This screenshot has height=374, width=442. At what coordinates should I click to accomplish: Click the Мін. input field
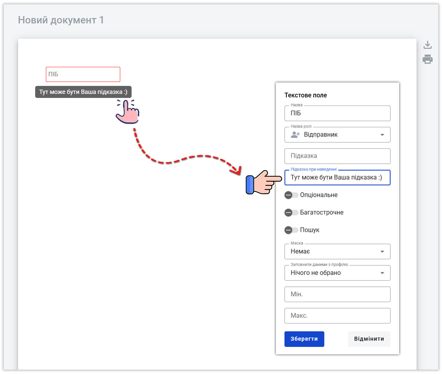click(x=337, y=294)
